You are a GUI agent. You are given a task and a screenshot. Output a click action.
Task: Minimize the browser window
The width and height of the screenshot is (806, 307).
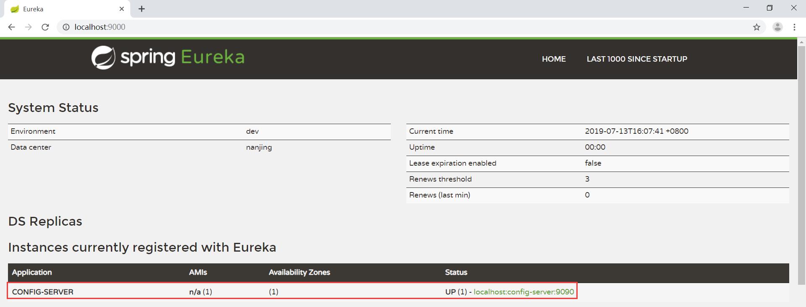(746, 8)
